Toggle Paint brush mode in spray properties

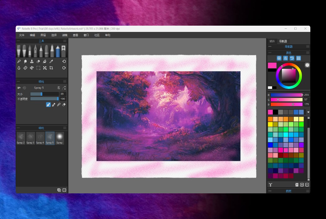[x=48, y=104]
